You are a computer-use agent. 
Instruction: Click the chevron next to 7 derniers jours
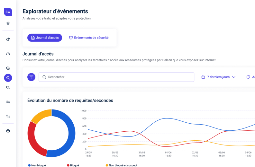(x=234, y=77)
